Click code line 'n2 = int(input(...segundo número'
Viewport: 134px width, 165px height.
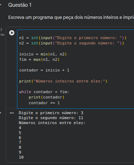tap(72, 43)
